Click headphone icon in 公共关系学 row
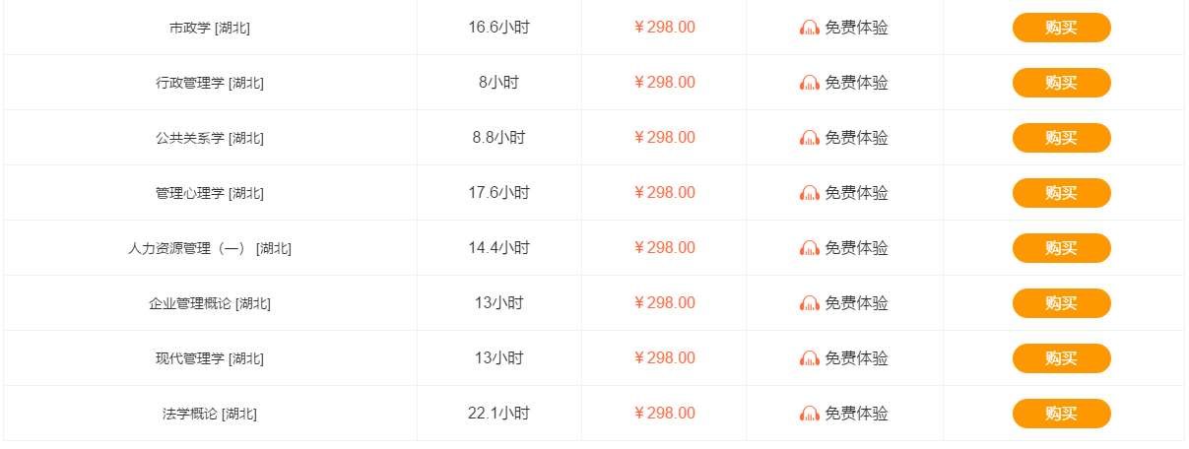 pyautogui.click(x=810, y=138)
